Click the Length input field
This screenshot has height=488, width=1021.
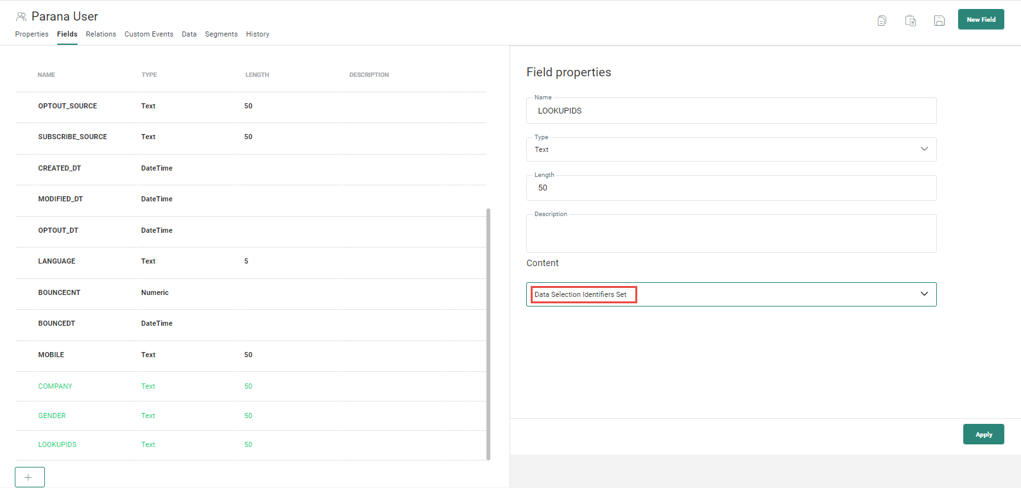(x=731, y=188)
